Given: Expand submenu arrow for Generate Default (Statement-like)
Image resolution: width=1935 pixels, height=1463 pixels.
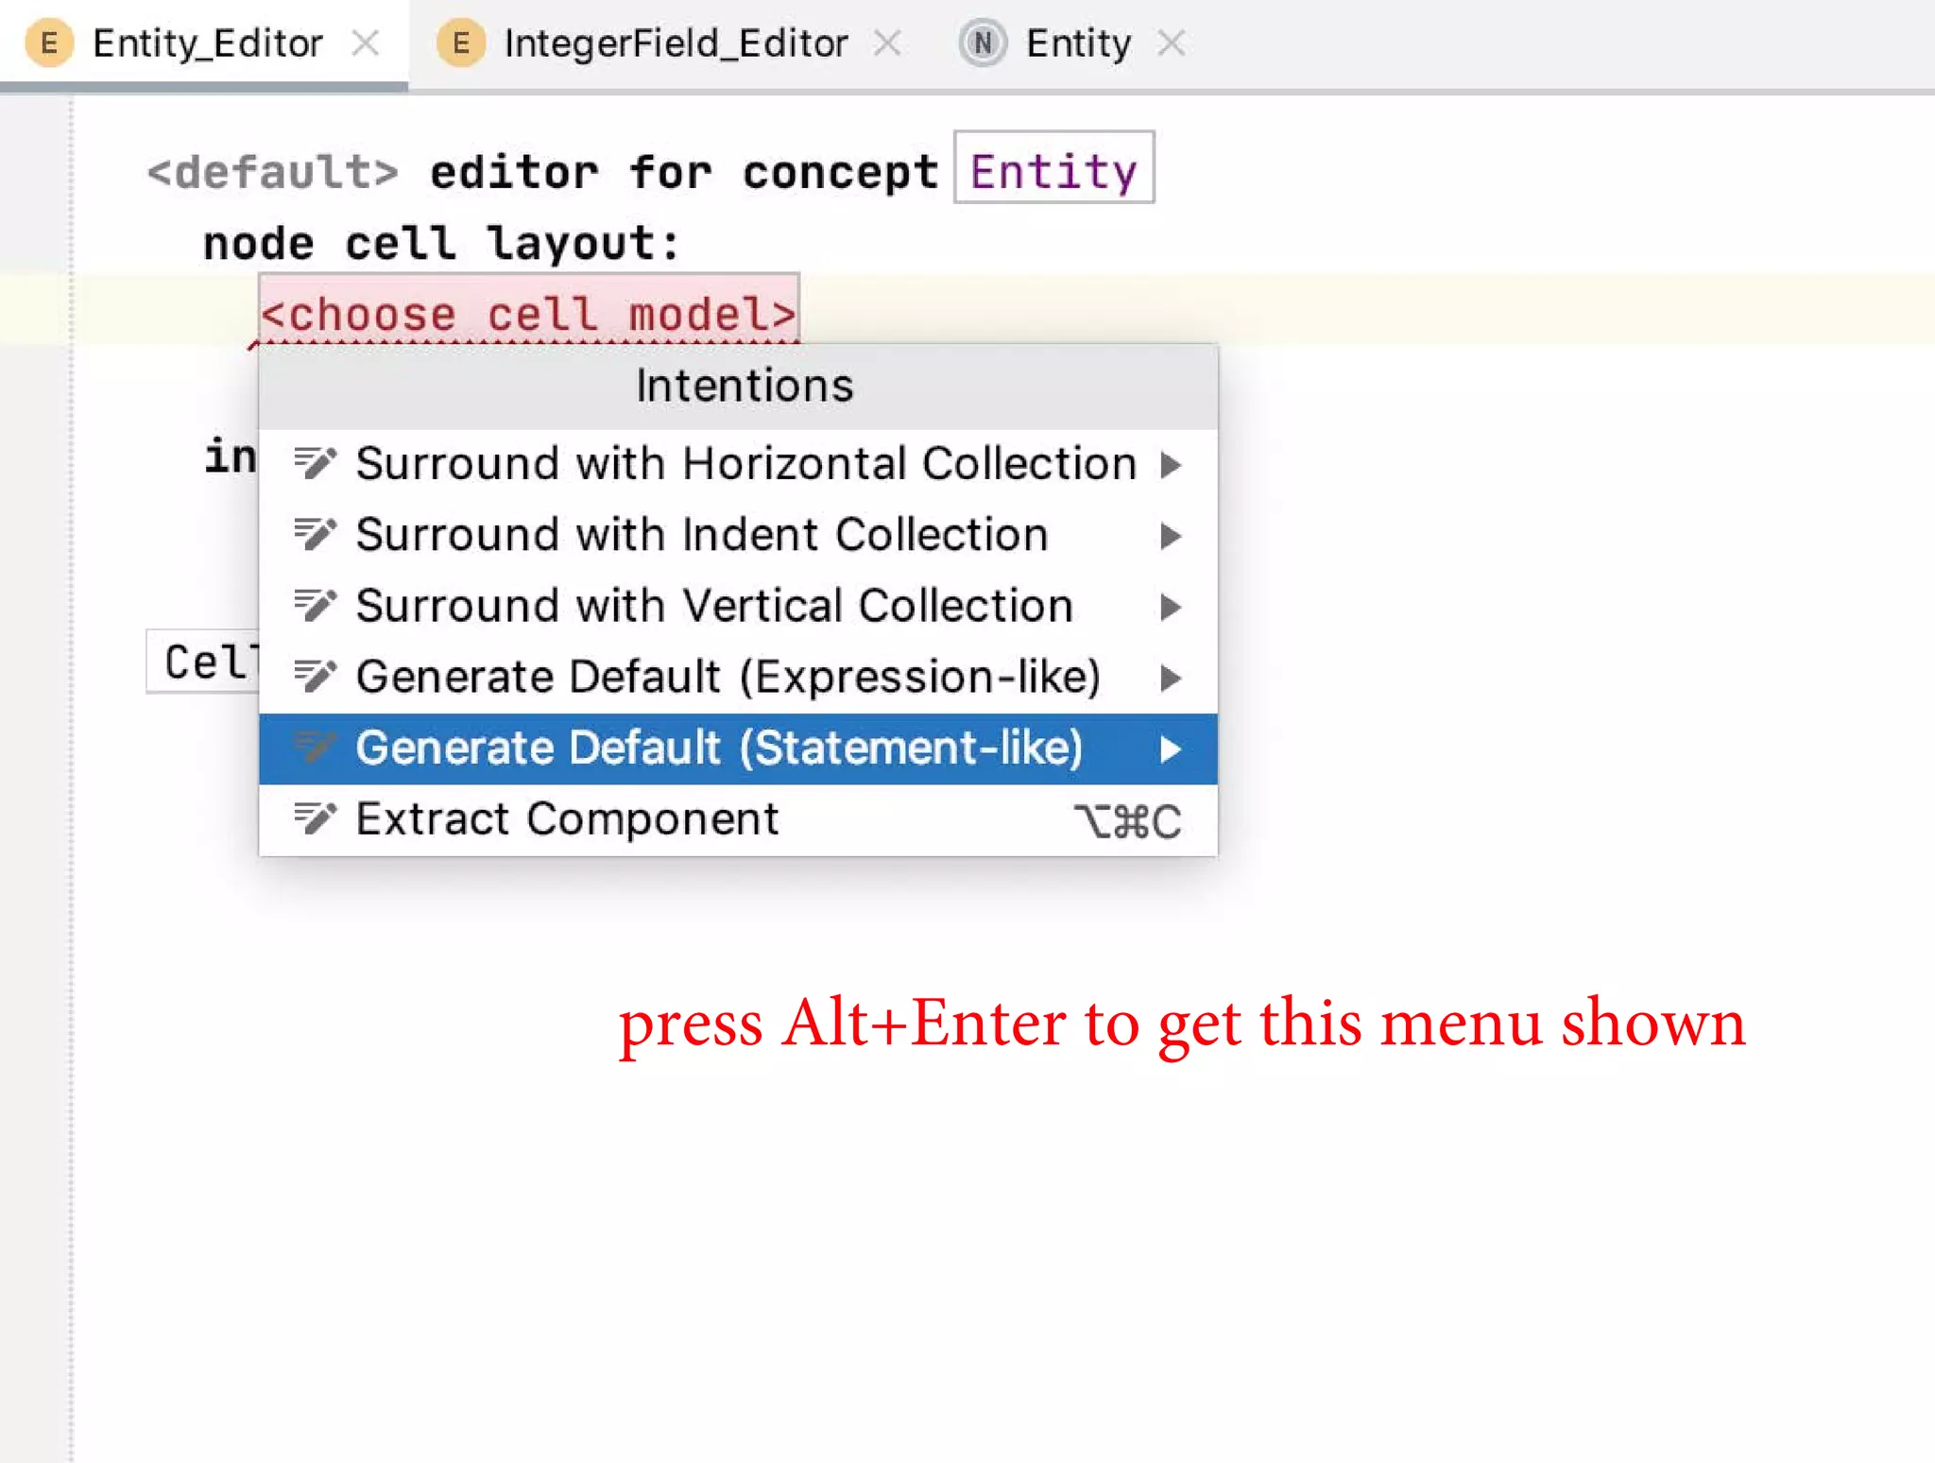Looking at the screenshot, I should coord(1171,749).
